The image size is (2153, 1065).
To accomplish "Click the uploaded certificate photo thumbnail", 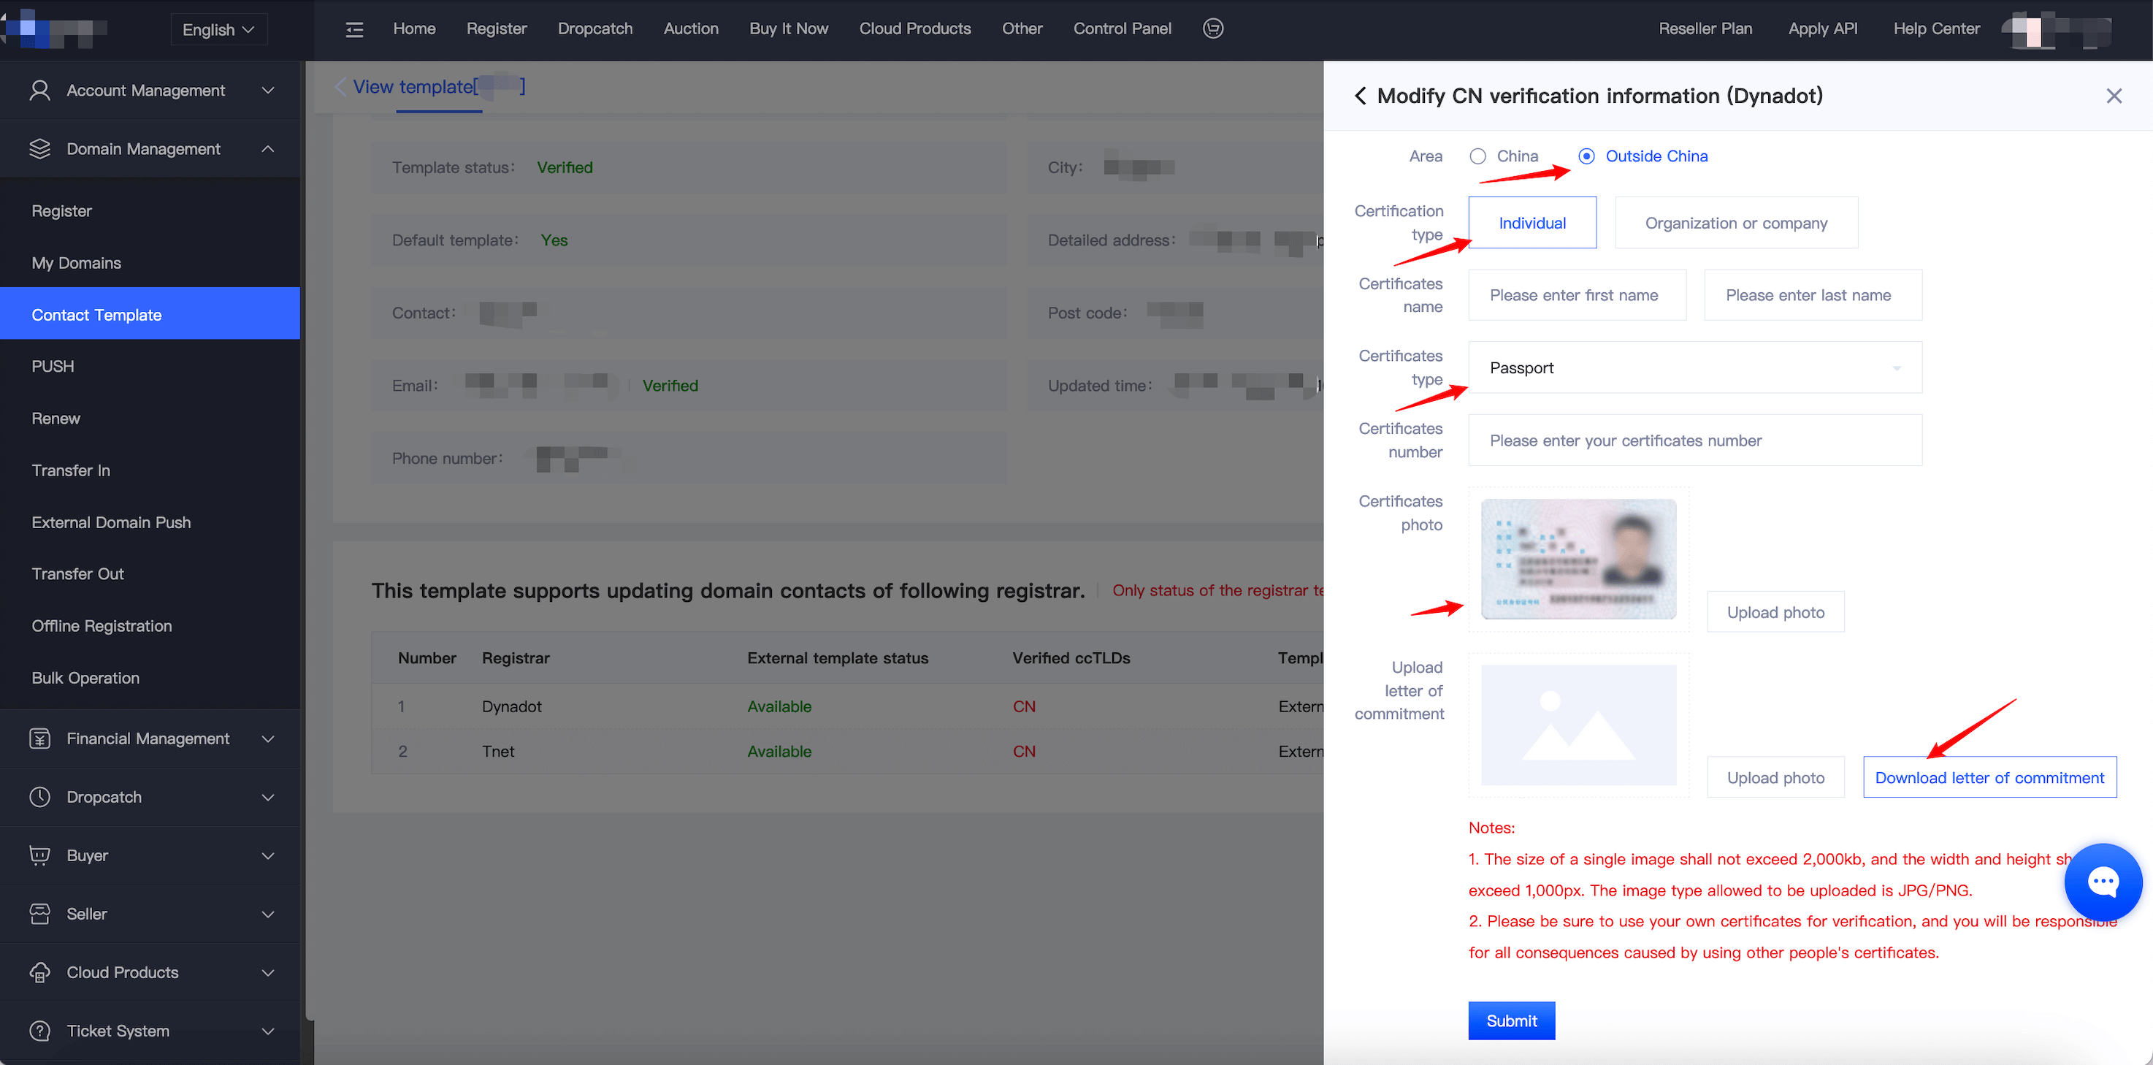I will tap(1578, 560).
